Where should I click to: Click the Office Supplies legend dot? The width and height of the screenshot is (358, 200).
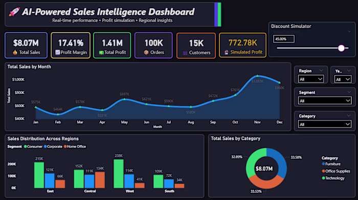(323, 171)
